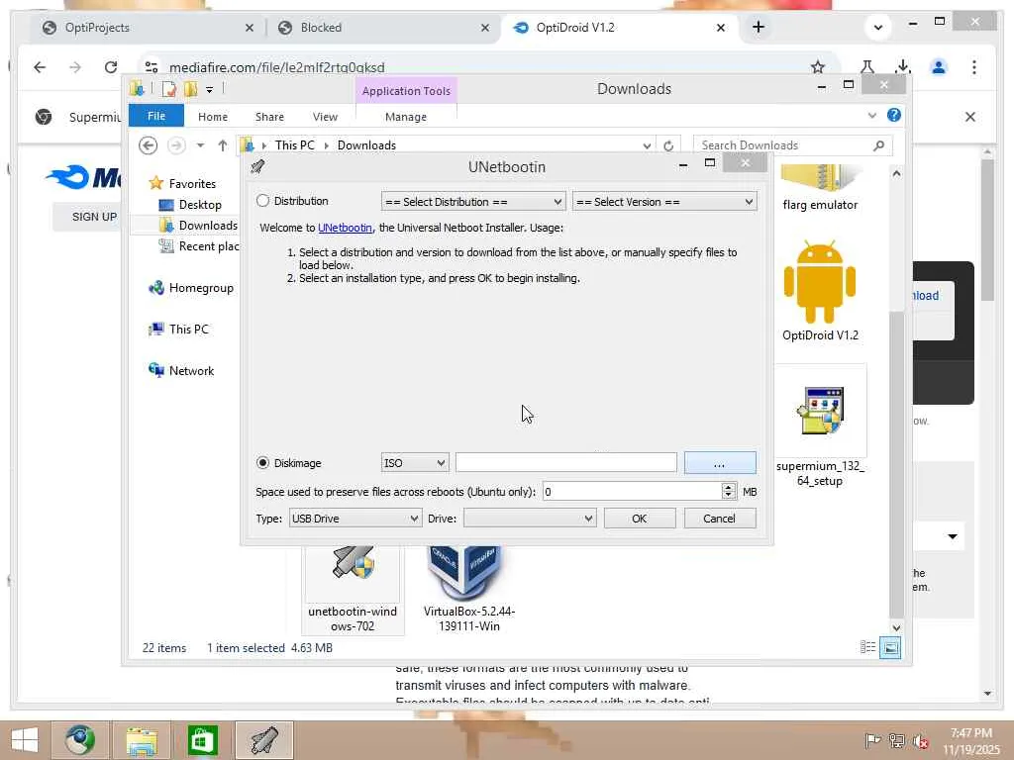This screenshot has height=760, width=1014.
Task: Click the quick access new folder icon
Action: (x=190, y=89)
